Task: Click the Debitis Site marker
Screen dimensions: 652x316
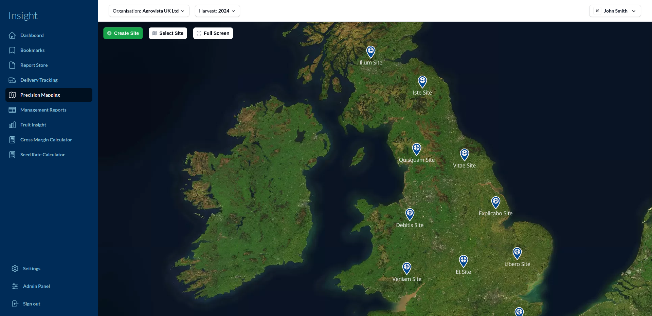Action: pos(410,214)
